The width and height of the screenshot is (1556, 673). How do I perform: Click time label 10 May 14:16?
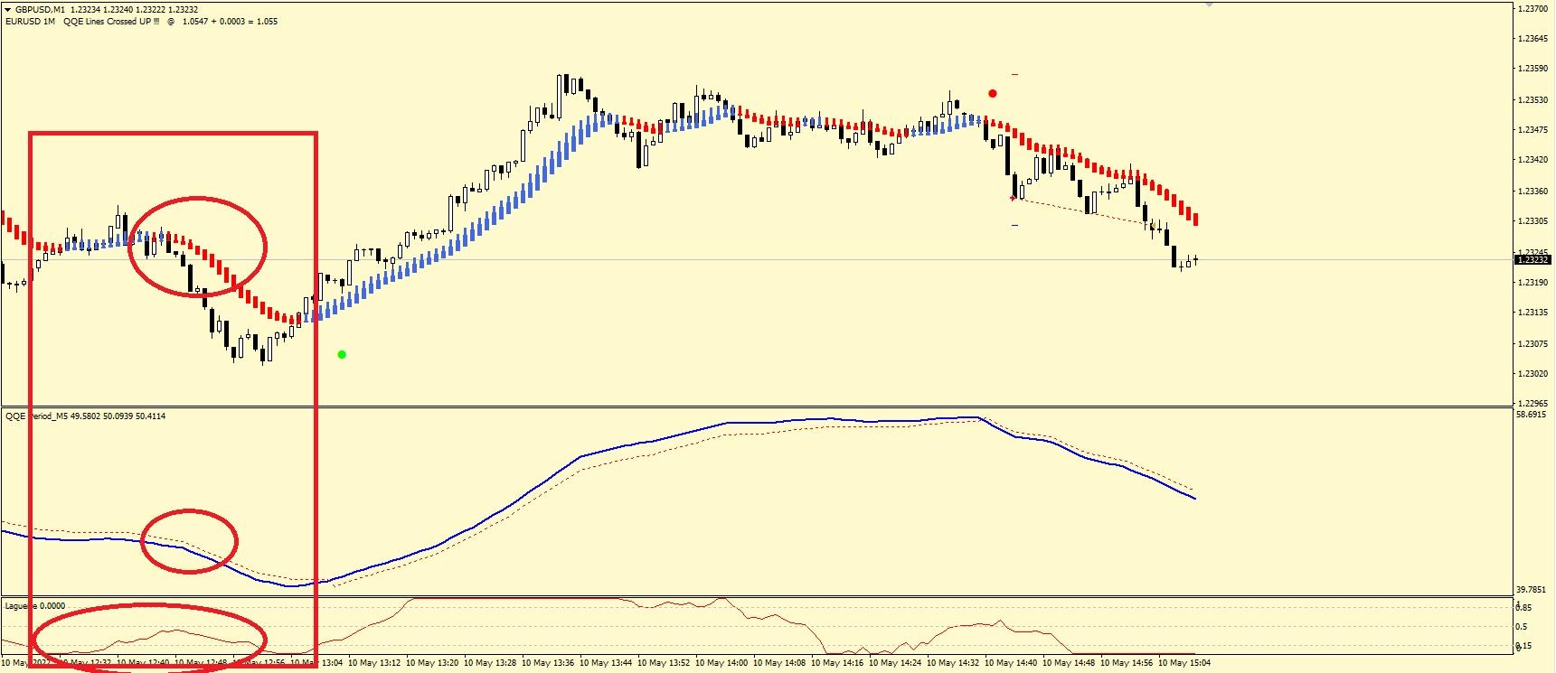[x=837, y=663]
